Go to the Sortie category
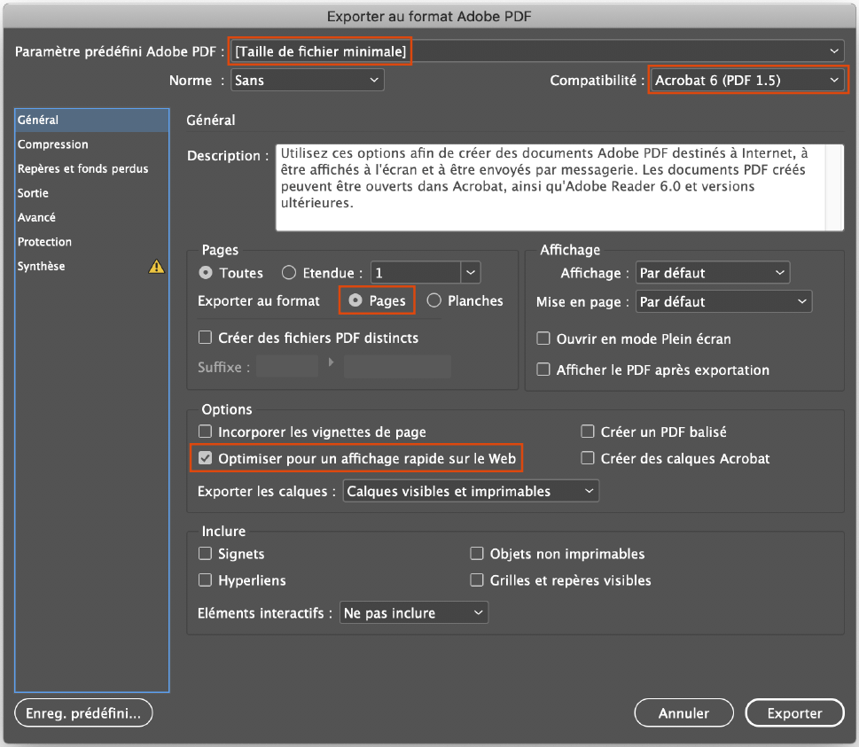859x747 pixels. click(92, 193)
